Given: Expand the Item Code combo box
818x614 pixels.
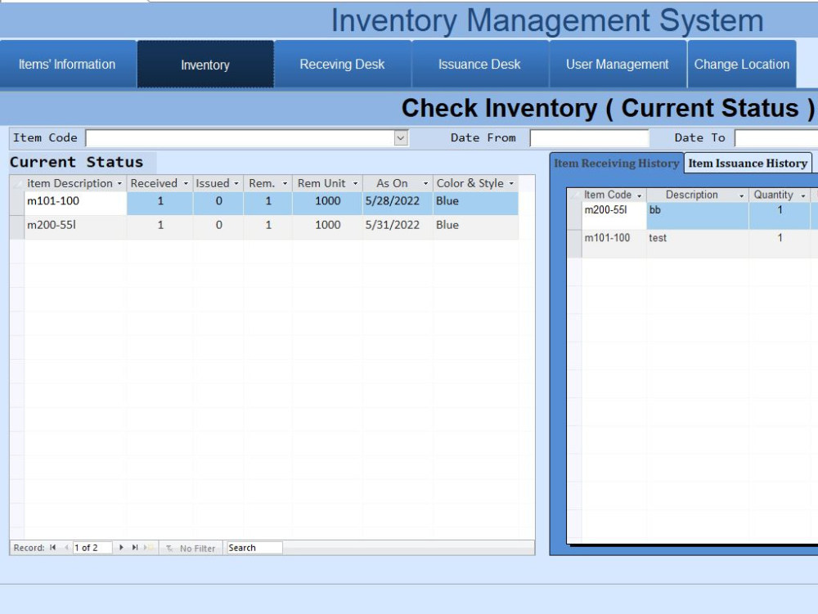Looking at the screenshot, I should (x=401, y=138).
